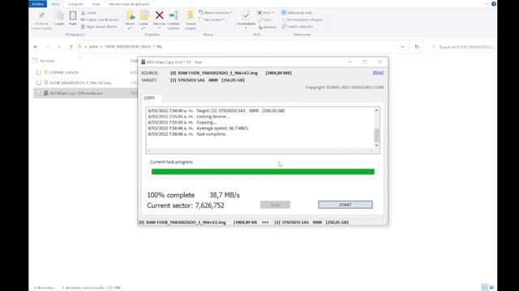519x291 pixels.
Task: Click the green task progress bar
Action: (263, 171)
